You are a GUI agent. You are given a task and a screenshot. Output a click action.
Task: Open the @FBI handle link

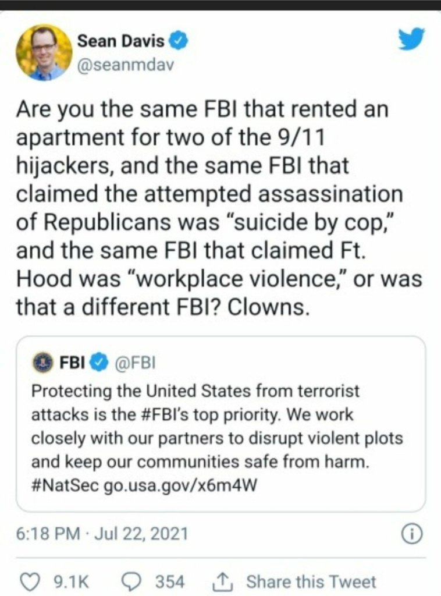point(132,364)
